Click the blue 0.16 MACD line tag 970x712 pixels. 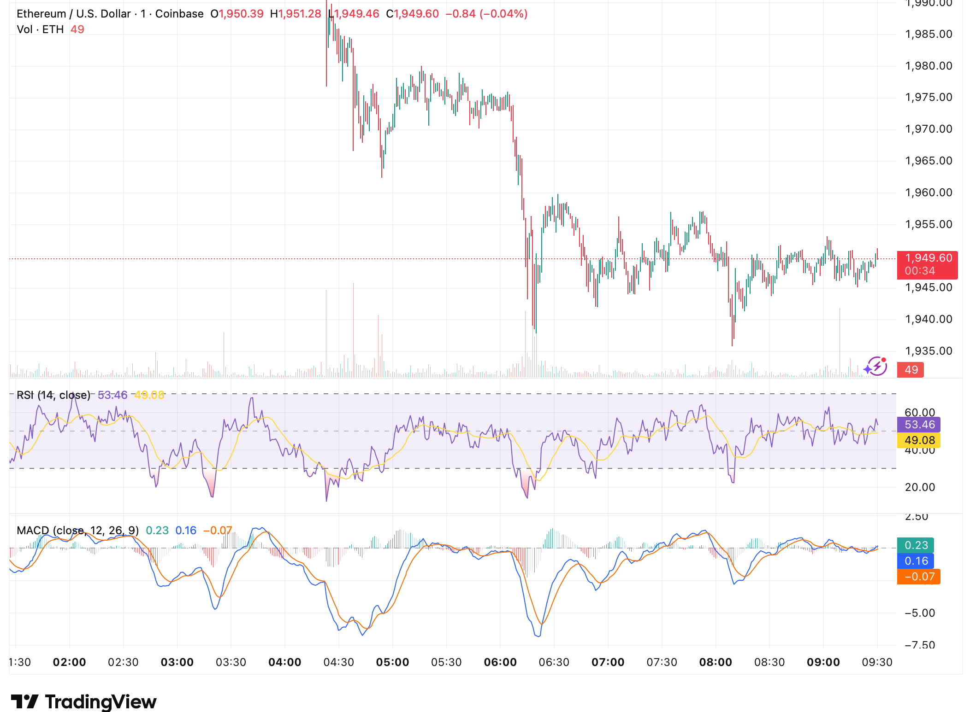[916, 561]
